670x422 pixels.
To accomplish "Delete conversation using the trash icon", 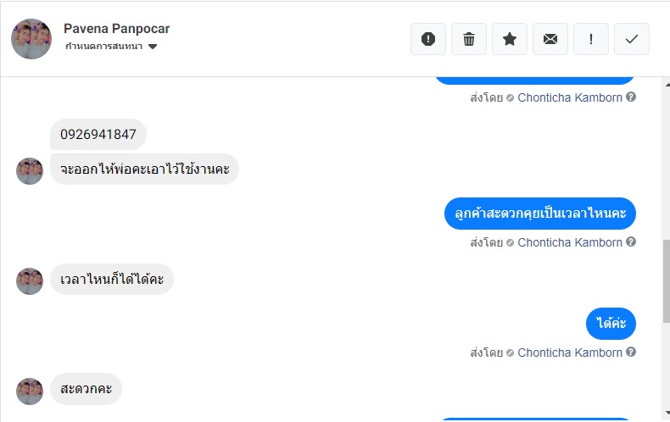I will 469,39.
